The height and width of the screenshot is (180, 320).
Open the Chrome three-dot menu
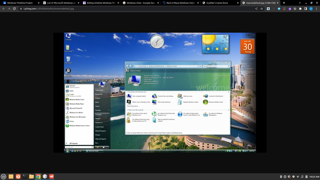316,9
